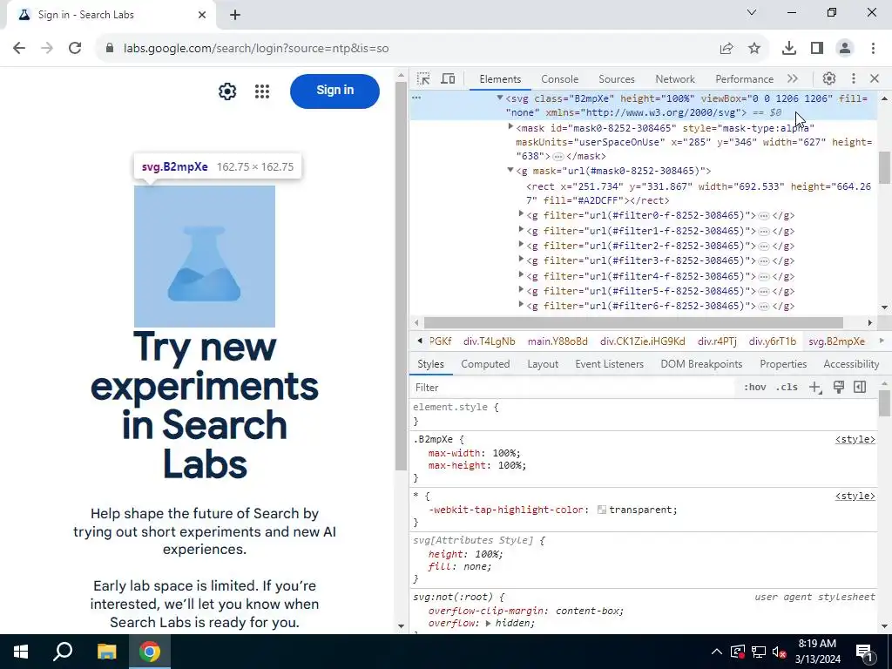The image size is (892, 669).
Task: Click the inspect element picker icon
Action: 423,78
